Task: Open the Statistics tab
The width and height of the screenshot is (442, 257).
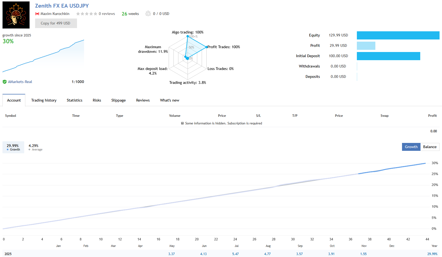Action: pyautogui.click(x=75, y=100)
